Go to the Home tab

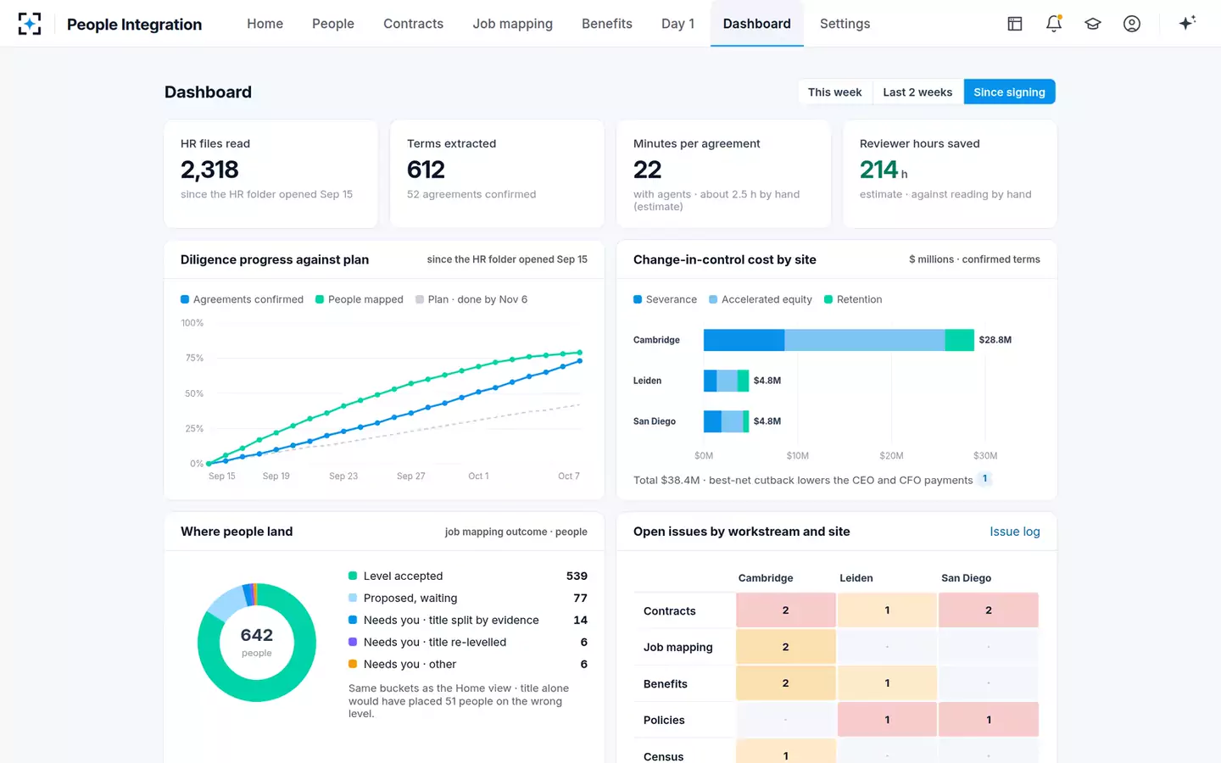265,24
